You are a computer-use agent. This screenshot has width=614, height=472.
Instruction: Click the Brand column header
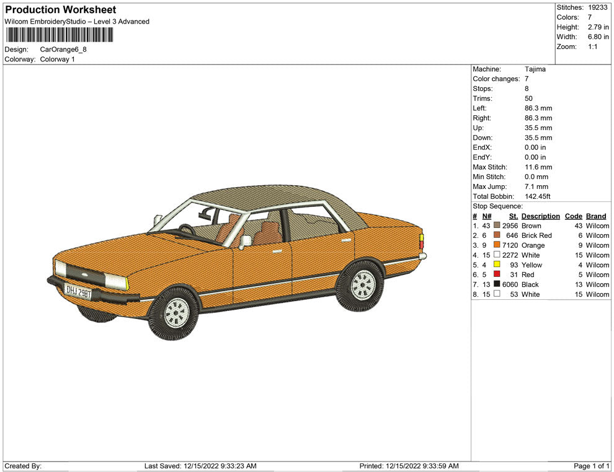click(x=596, y=216)
